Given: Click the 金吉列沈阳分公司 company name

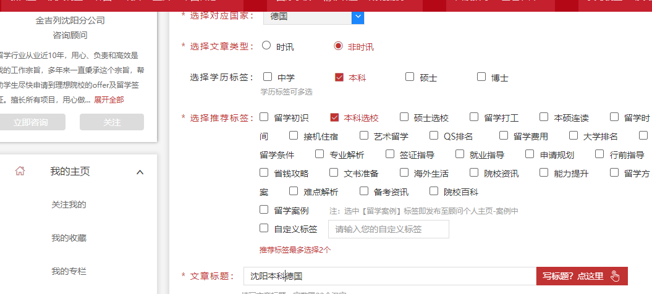Looking at the screenshot, I should tap(70, 20).
